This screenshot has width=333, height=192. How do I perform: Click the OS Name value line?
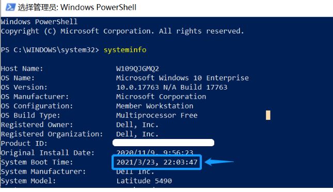click(x=182, y=78)
